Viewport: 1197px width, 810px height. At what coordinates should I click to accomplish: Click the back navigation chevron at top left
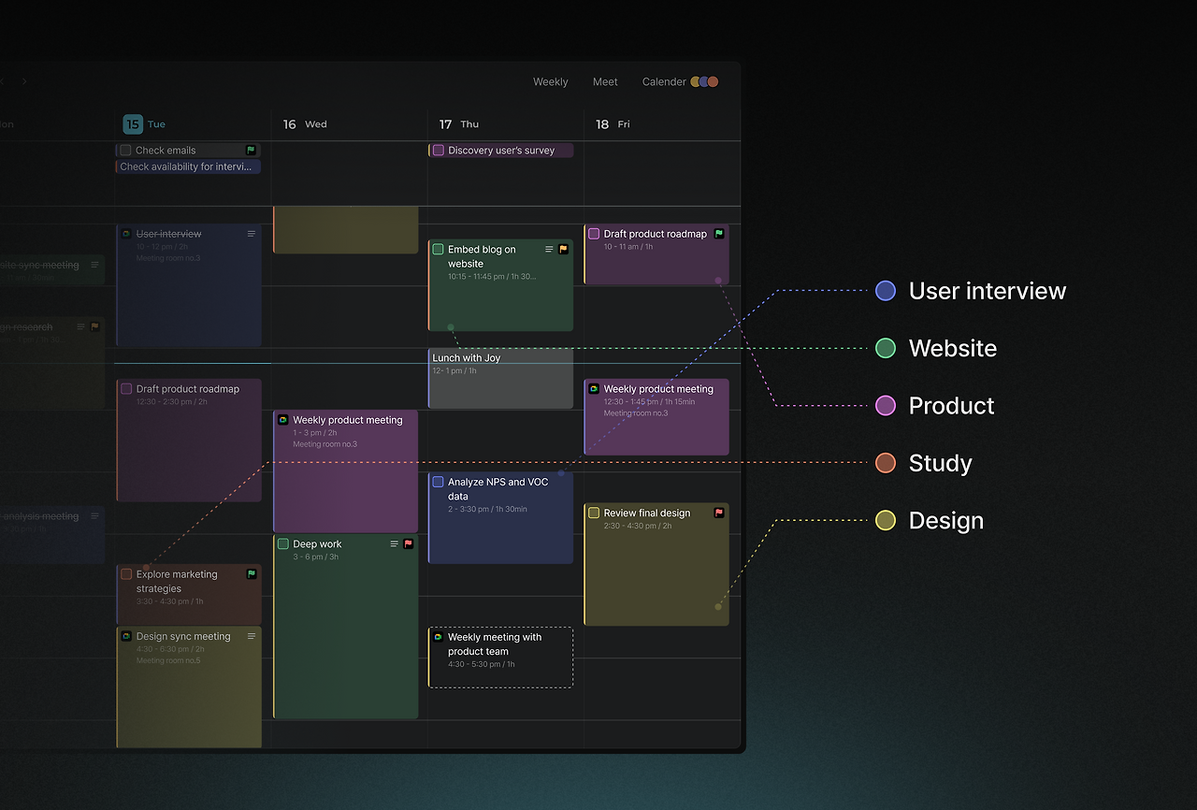pyautogui.click(x=3, y=81)
